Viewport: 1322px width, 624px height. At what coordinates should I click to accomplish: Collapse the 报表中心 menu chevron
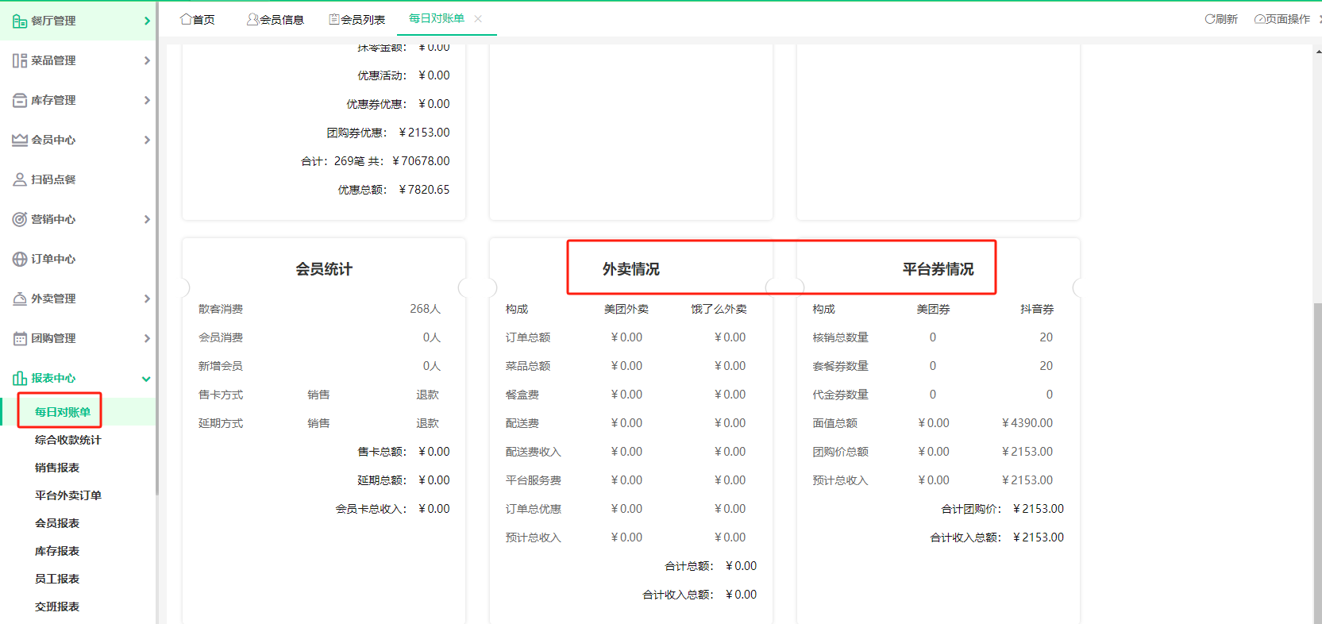point(146,379)
